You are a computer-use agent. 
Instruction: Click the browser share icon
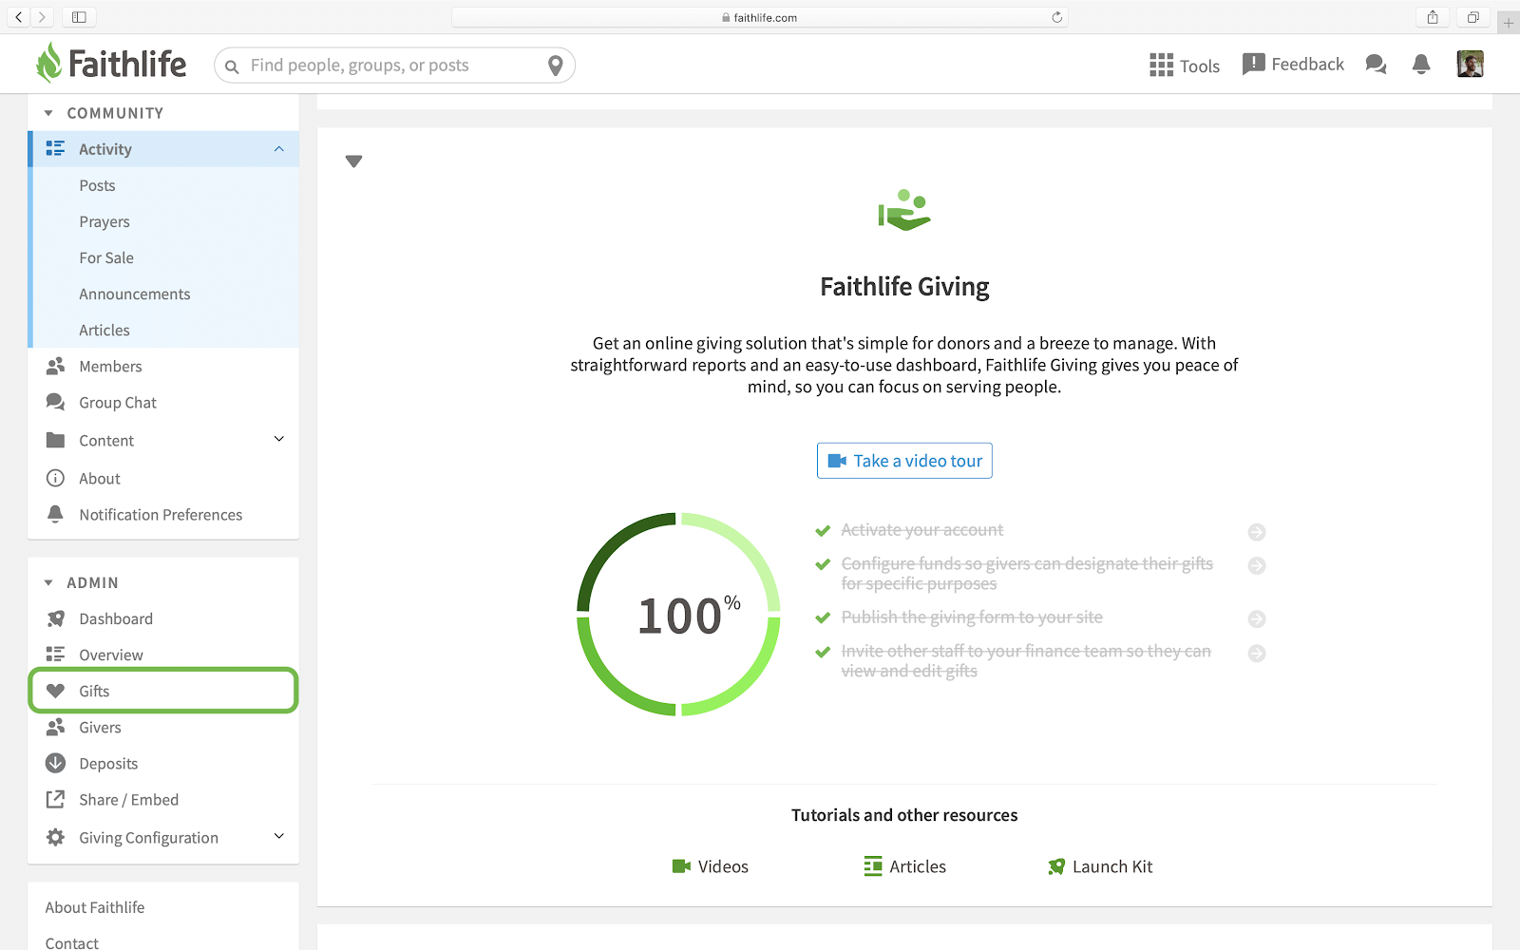[x=1433, y=17]
